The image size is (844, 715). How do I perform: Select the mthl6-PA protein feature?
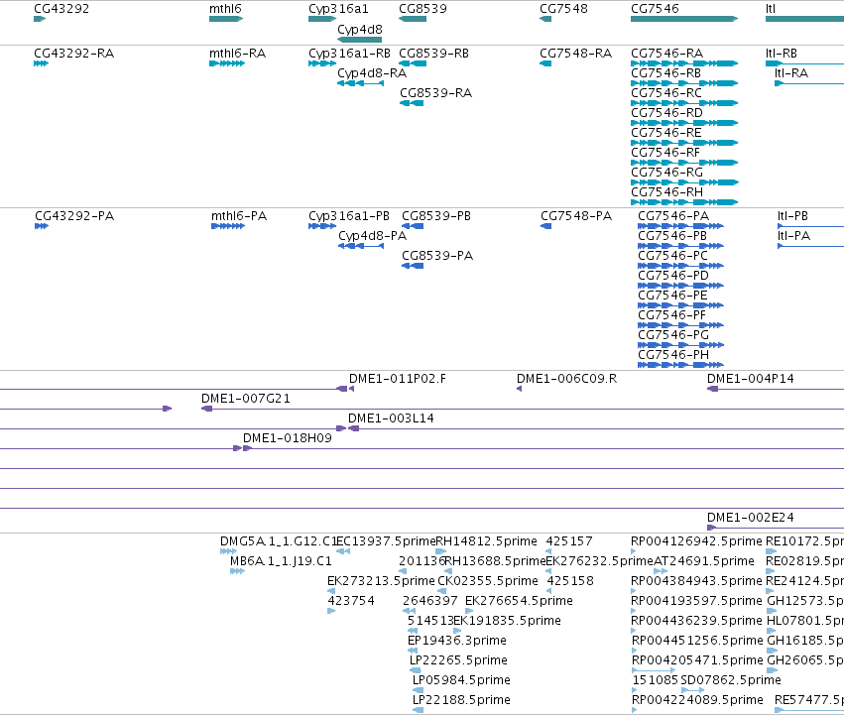pyautogui.click(x=228, y=226)
